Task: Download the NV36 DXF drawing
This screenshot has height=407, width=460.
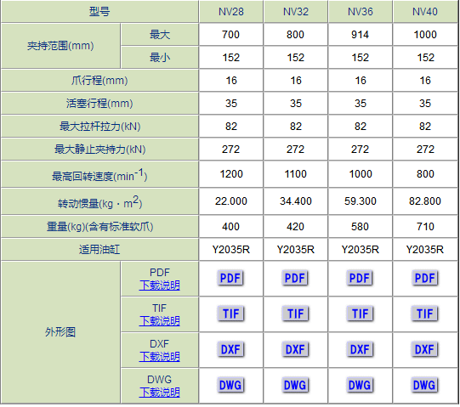Action: (360, 349)
